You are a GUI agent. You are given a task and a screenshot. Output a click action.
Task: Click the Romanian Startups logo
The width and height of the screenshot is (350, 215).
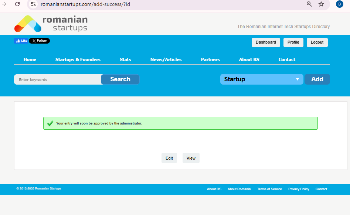pos(51,24)
